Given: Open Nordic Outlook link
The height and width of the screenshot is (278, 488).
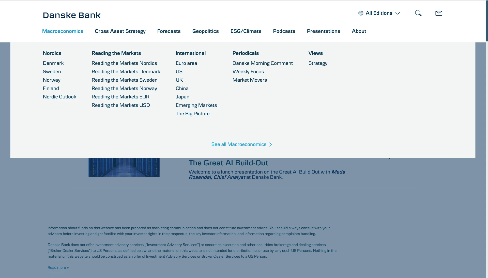Looking at the screenshot, I should click(x=59, y=97).
